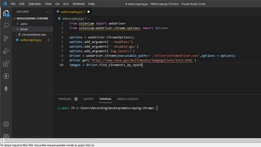Open the Explorer view in activity bar
Screen dimensions: 261x147
pos(6,13)
